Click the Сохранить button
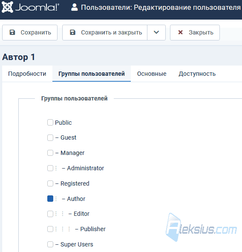242x252 pixels. point(30,32)
